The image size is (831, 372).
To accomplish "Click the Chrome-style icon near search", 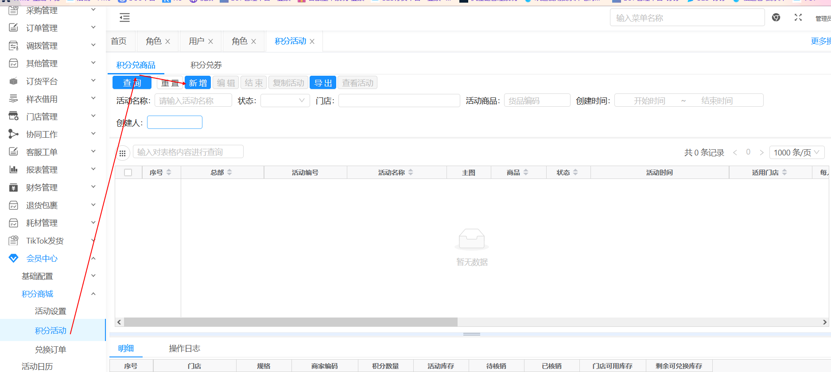I will (776, 18).
